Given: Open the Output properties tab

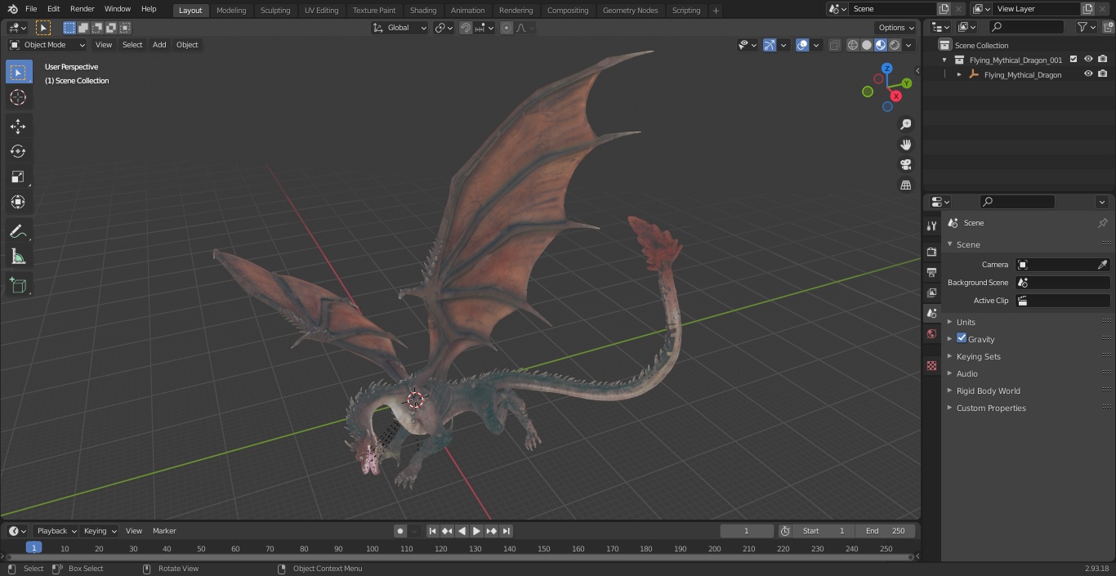Looking at the screenshot, I should (931, 272).
